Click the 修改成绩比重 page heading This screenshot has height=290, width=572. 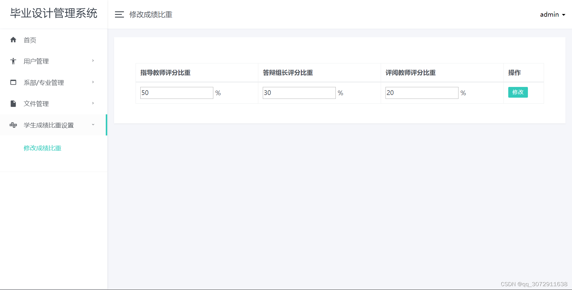point(151,14)
